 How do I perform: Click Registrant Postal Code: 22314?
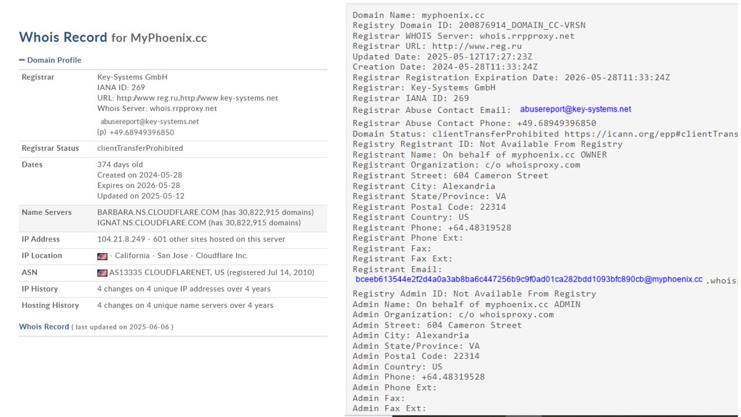point(429,207)
